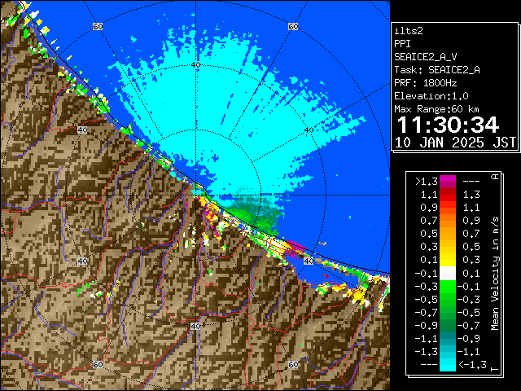Select the 'A' letter atop the legend
The width and height of the screenshot is (521, 391).
(x=495, y=177)
